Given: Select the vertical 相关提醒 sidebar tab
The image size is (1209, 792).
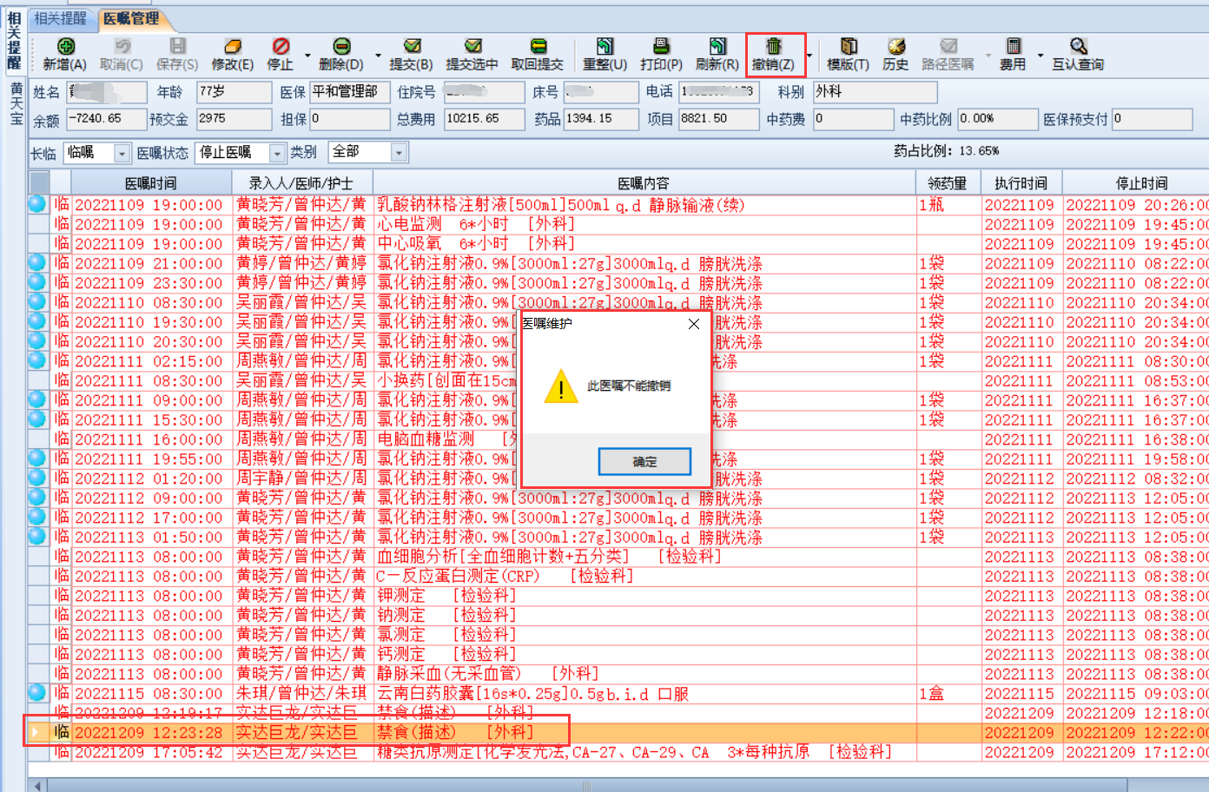Looking at the screenshot, I should pyautogui.click(x=14, y=40).
